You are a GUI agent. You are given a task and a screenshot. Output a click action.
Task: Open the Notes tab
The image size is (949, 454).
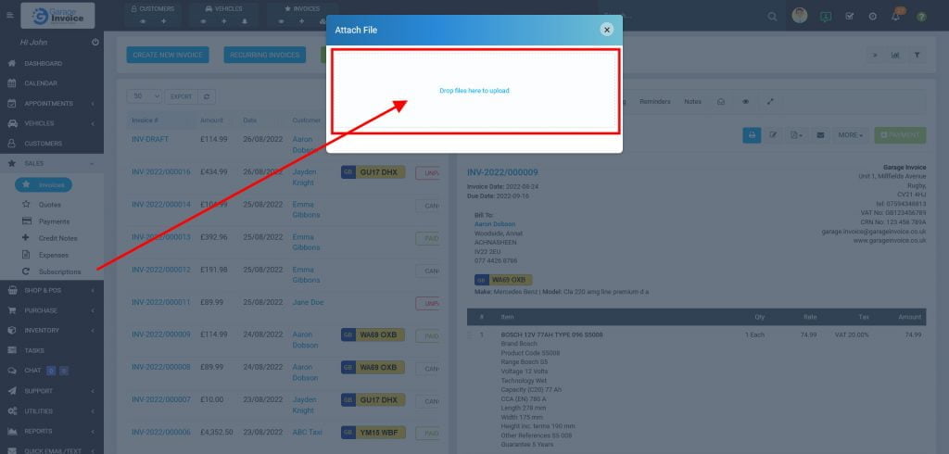coord(692,101)
